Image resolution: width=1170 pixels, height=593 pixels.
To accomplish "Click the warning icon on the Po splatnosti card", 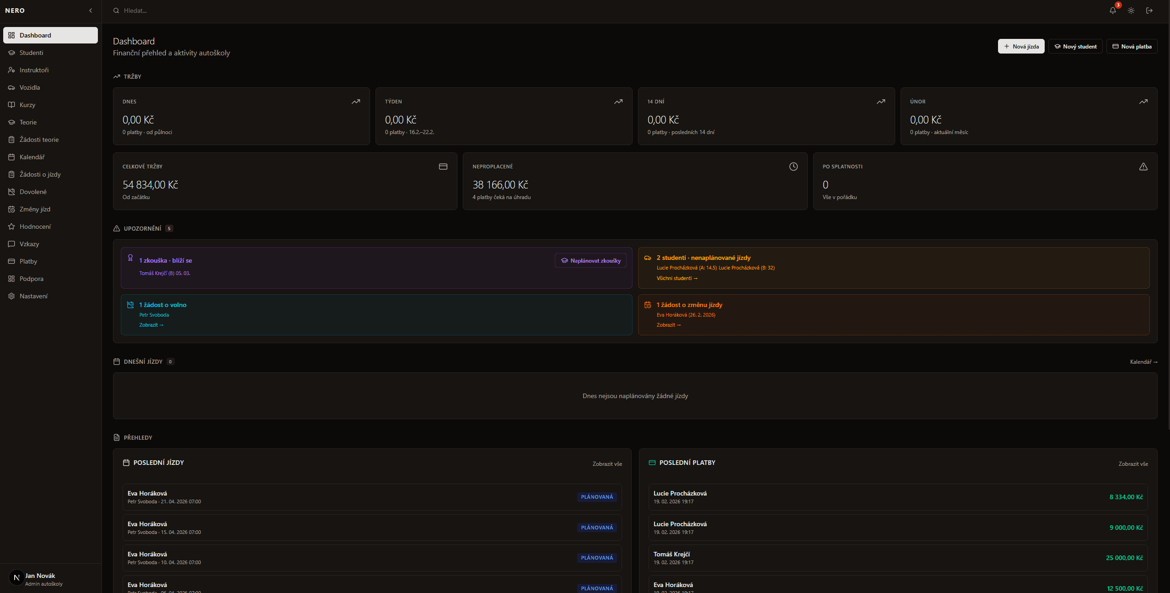I will (1143, 167).
